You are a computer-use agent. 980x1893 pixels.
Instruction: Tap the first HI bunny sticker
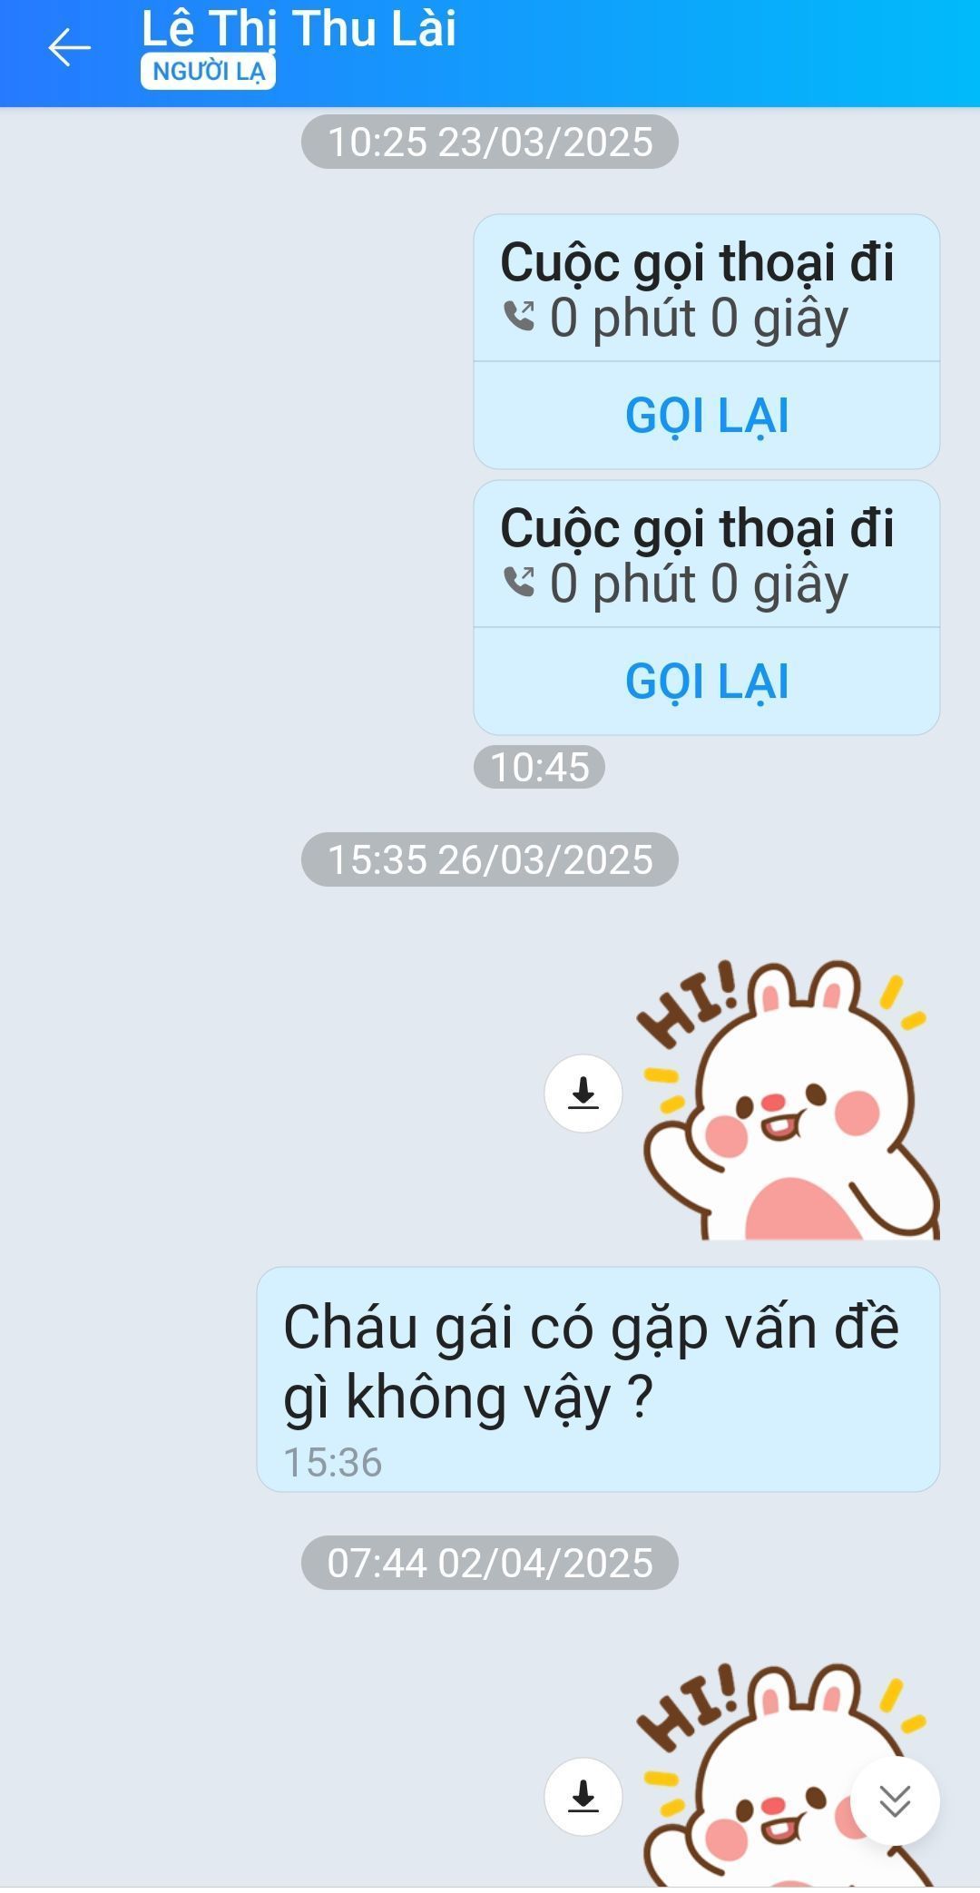[x=788, y=1099]
